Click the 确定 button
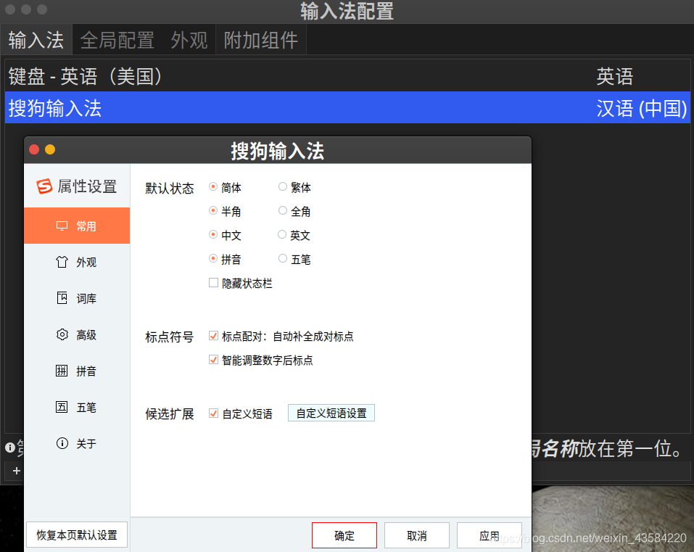The image size is (694, 552). pyautogui.click(x=344, y=535)
